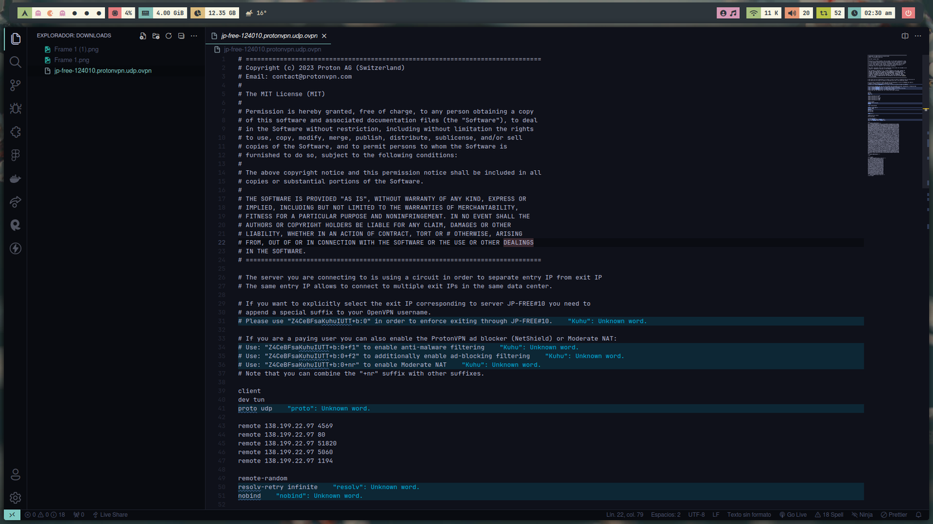Toggle split editor layout
The width and height of the screenshot is (933, 524).
coord(905,36)
